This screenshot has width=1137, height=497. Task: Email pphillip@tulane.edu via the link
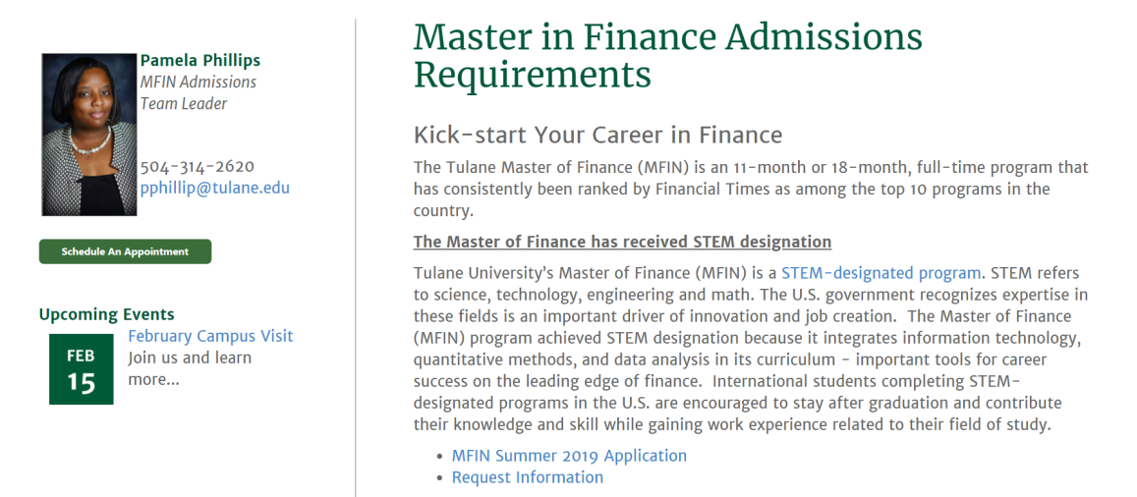[x=214, y=188]
